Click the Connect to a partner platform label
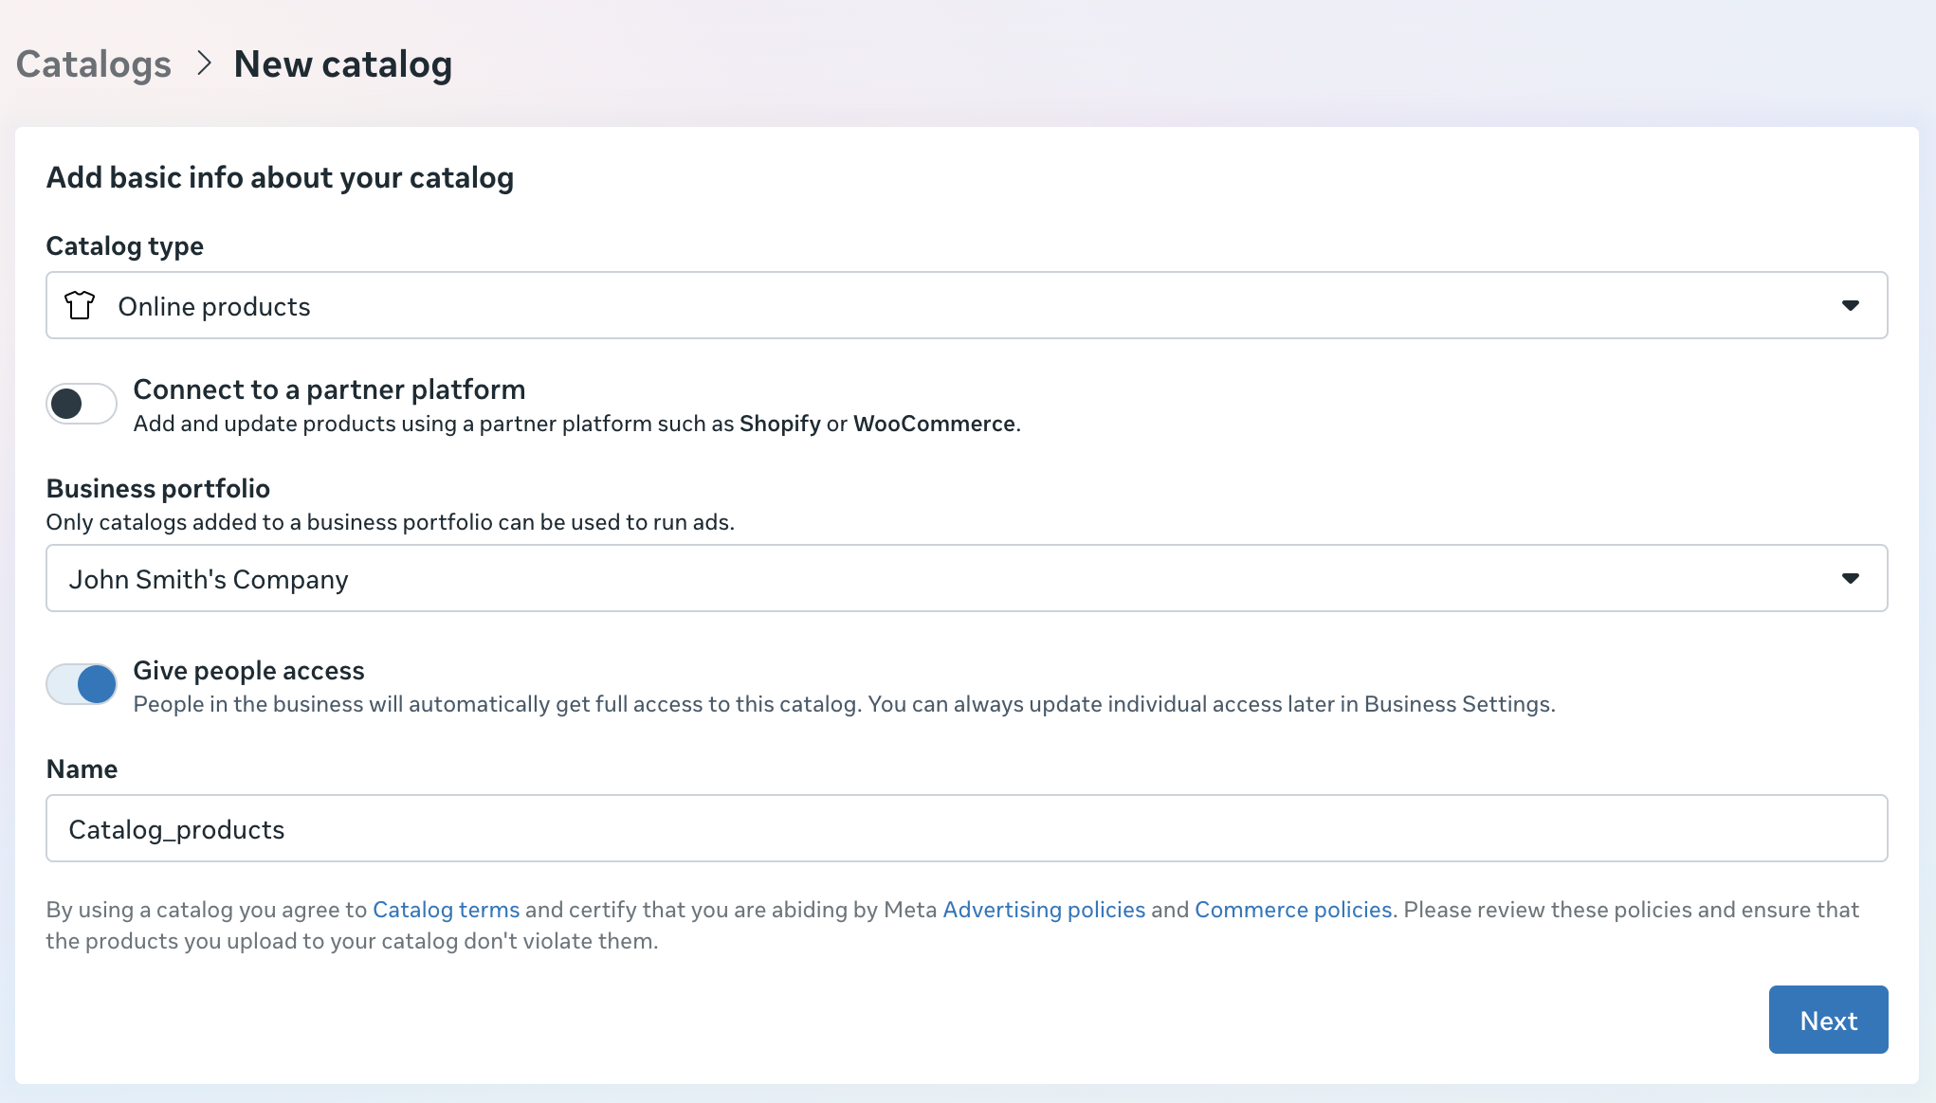Image resolution: width=1936 pixels, height=1103 pixels. (329, 389)
